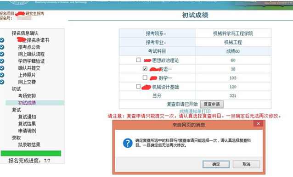Click checkmark icon beside 上传照片
293x177 pixels.
[2, 75]
